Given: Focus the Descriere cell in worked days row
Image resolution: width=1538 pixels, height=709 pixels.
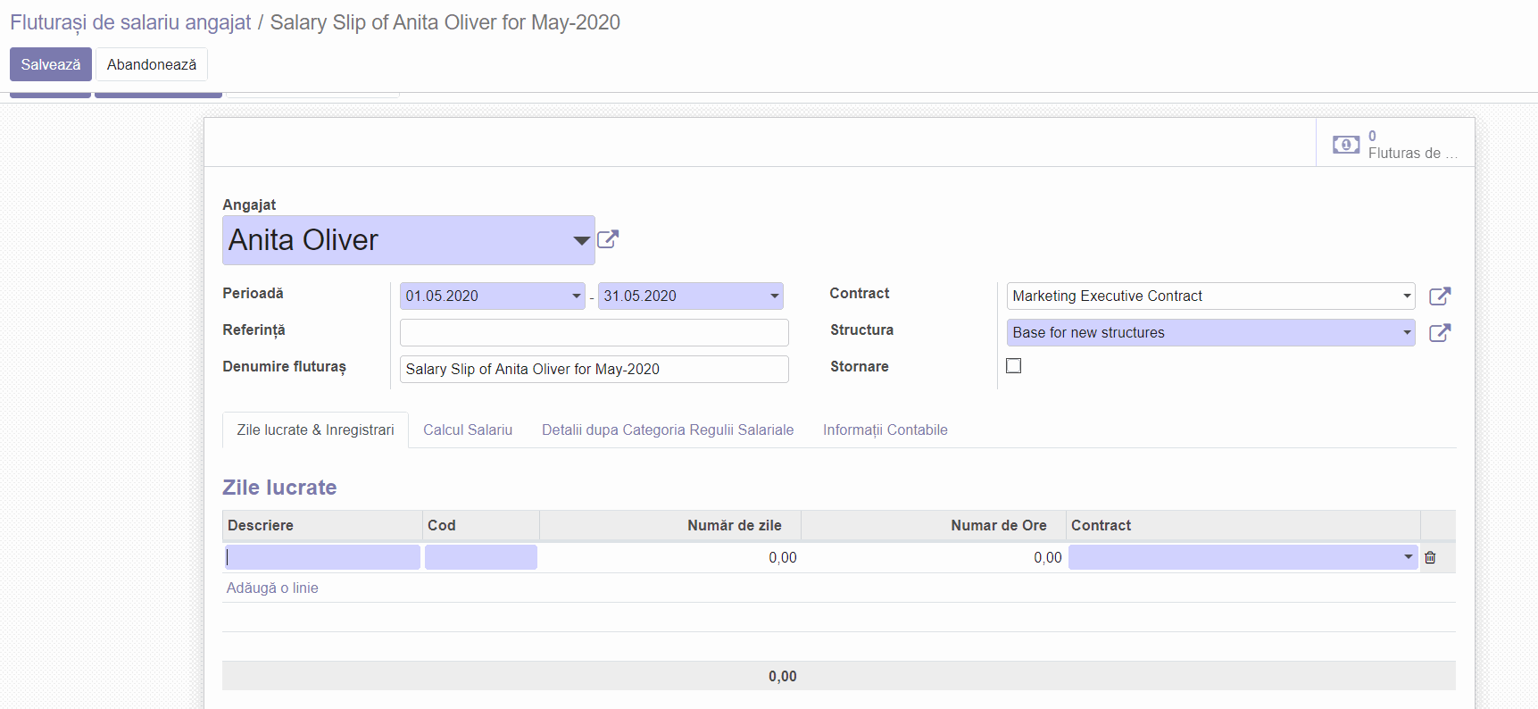Looking at the screenshot, I should pyautogui.click(x=321, y=557).
